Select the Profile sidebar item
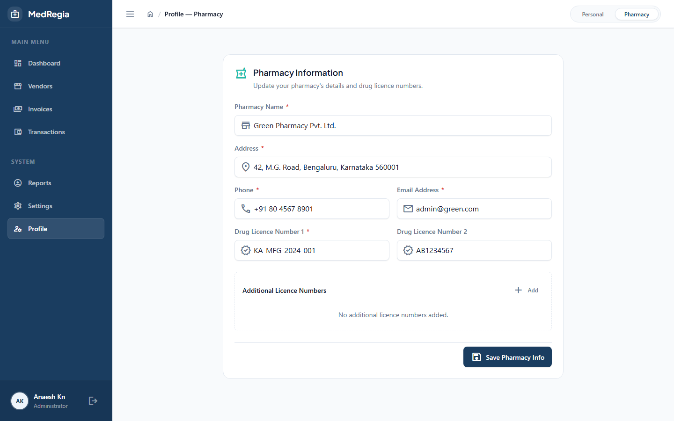This screenshot has width=674, height=421. coord(56,229)
